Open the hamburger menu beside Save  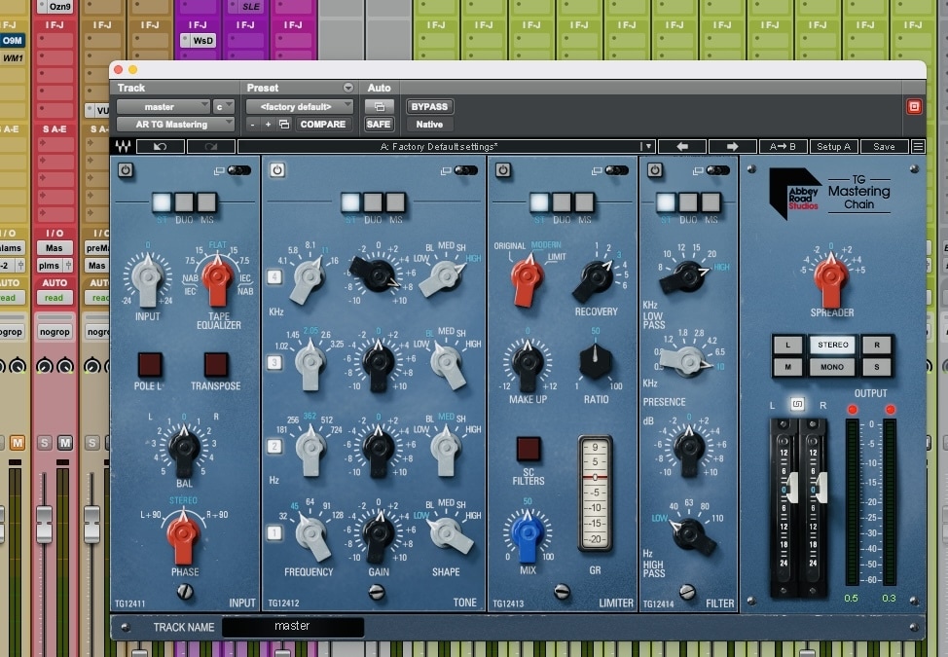[918, 147]
